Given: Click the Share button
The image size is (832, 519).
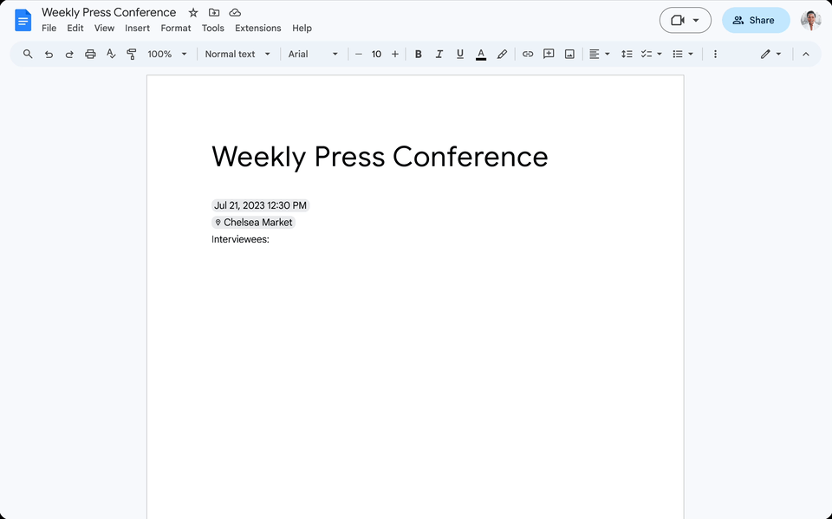Looking at the screenshot, I should point(755,20).
